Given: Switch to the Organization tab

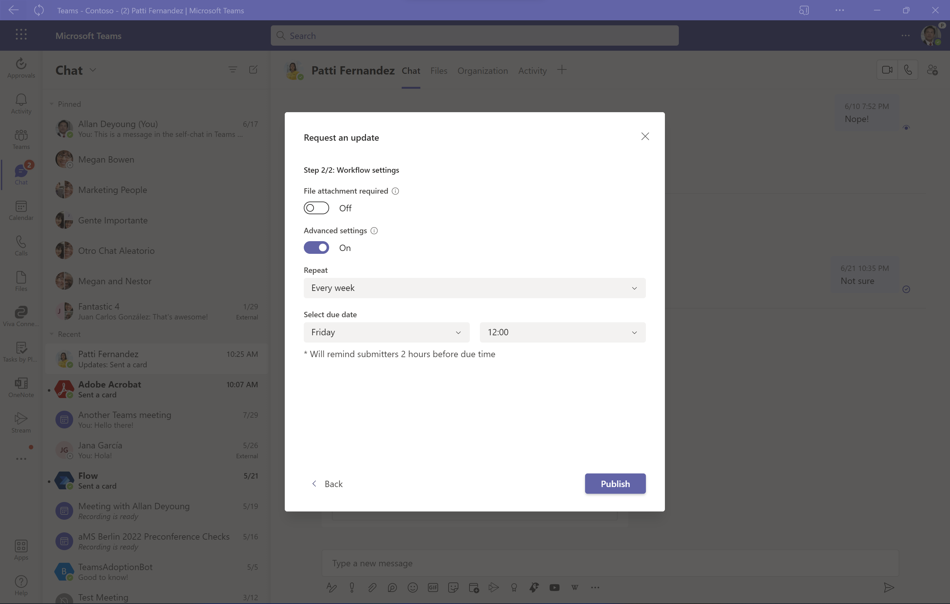Looking at the screenshot, I should click(x=482, y=71).
